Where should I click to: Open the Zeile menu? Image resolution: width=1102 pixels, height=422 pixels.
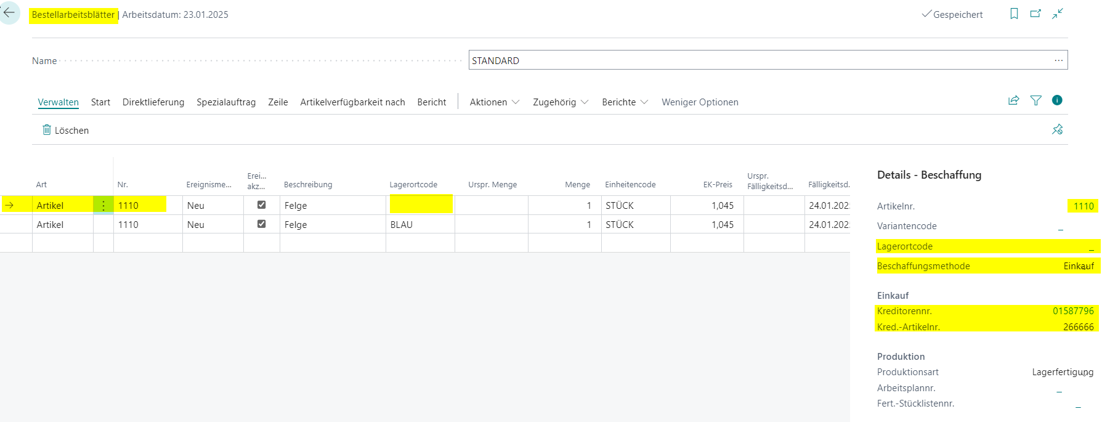tap(278, 102)
